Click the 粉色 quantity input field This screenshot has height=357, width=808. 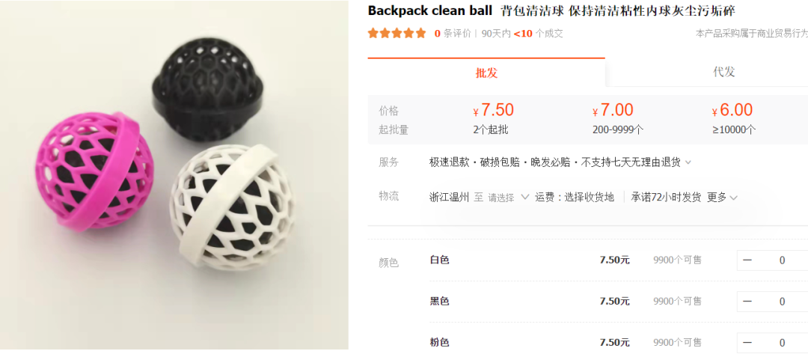[783, 343]
